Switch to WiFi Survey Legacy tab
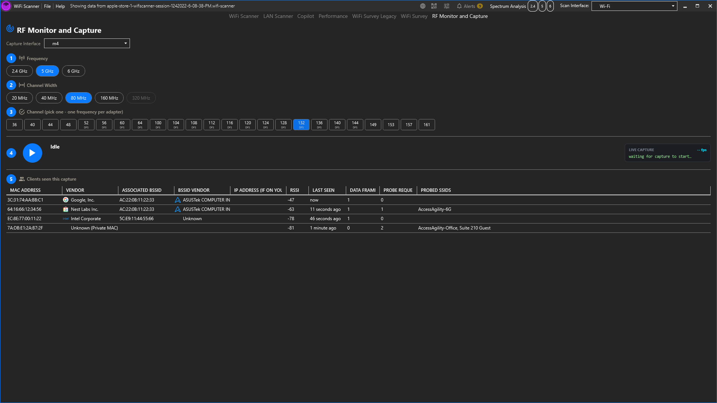The width and height of the screenshot is (717, 403). tap(374, 16)
